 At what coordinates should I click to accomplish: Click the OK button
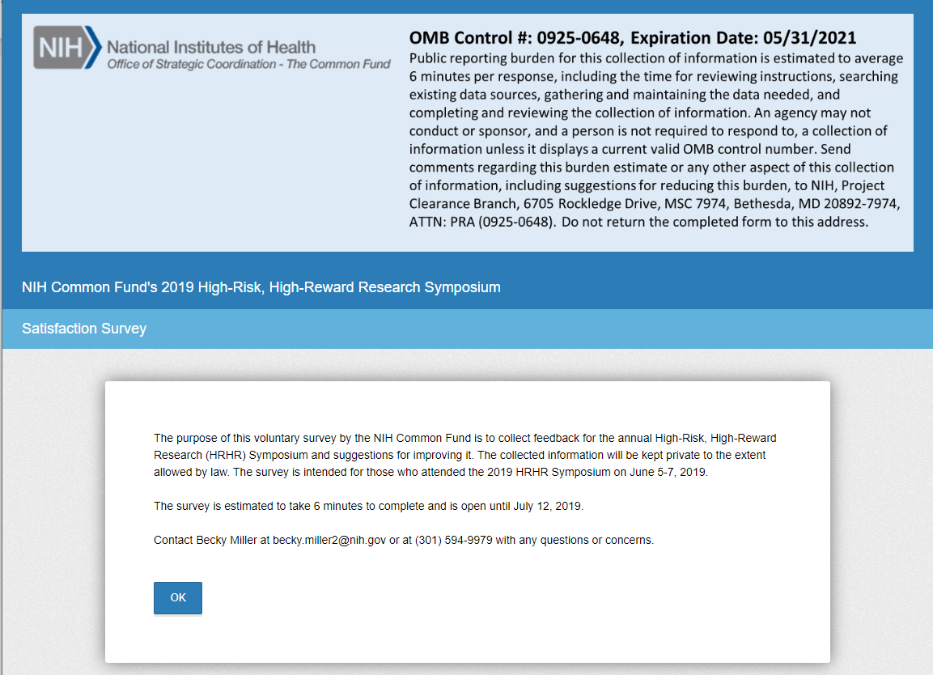(x=177, y=597)
